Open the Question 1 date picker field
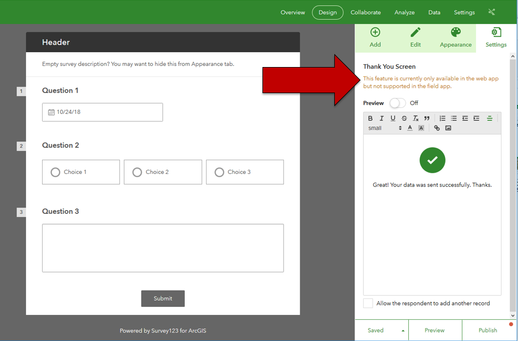Image resolution: width=518 pixels, height=341 pixels. coord(102,112)
